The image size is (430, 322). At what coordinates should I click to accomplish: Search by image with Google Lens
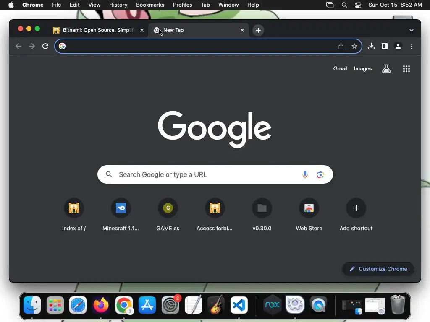320,174
